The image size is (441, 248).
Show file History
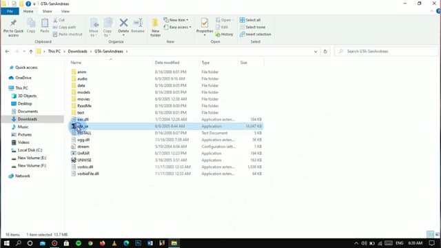coord(224,34)
